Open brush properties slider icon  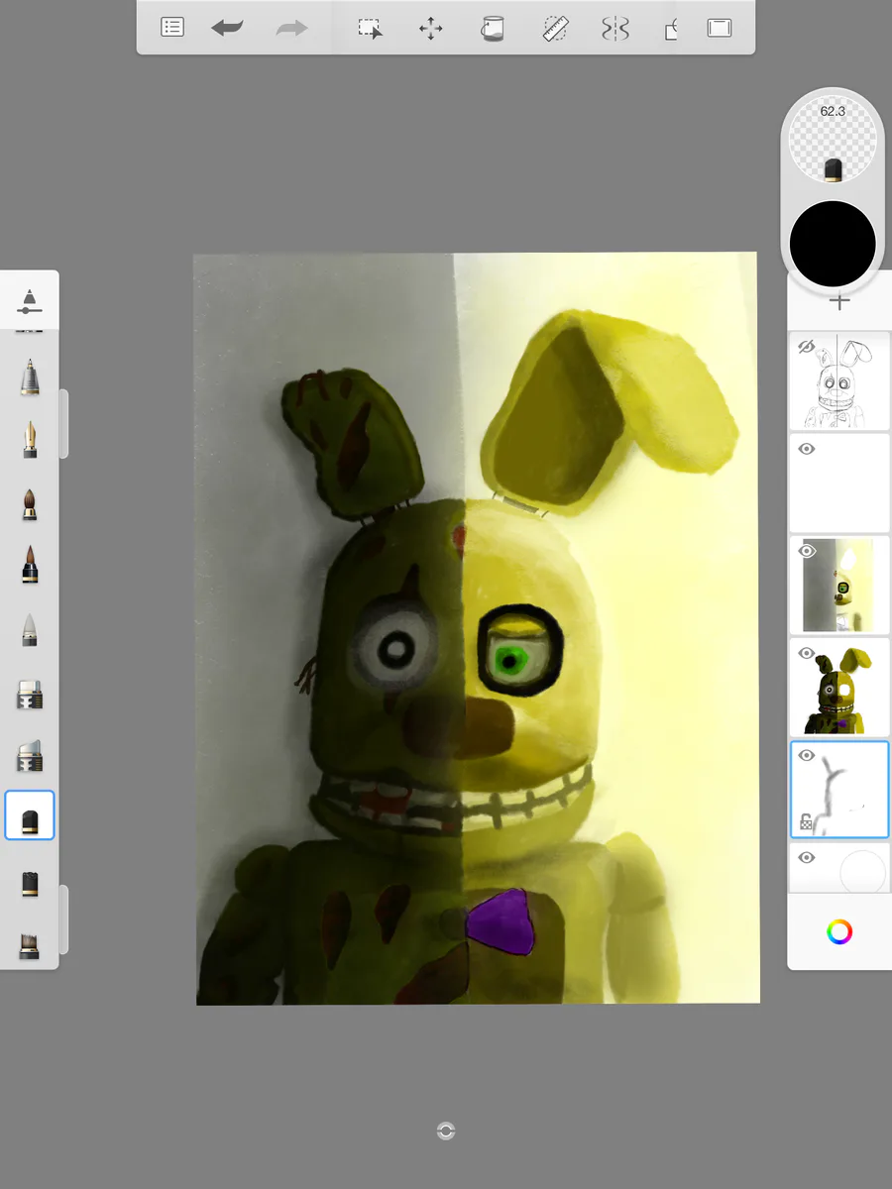30,300
